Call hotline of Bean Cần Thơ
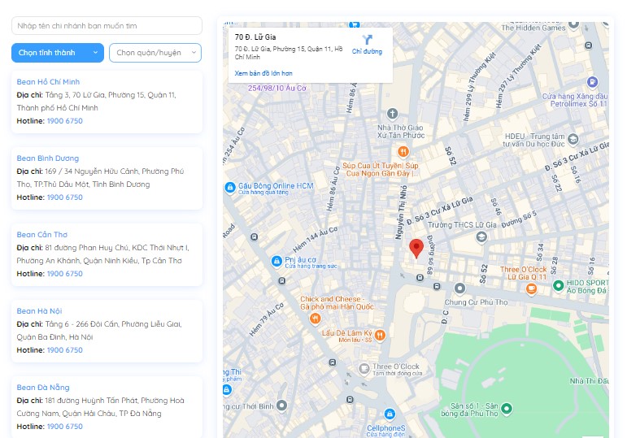The width and height of the screenshot is (627, 438). click(x=65, y=273)
